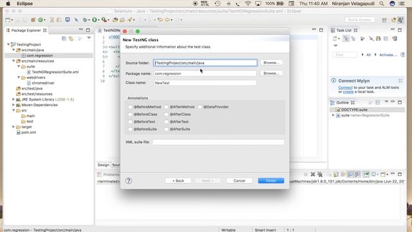Check the @AfterClass annotation

[166, 114]
